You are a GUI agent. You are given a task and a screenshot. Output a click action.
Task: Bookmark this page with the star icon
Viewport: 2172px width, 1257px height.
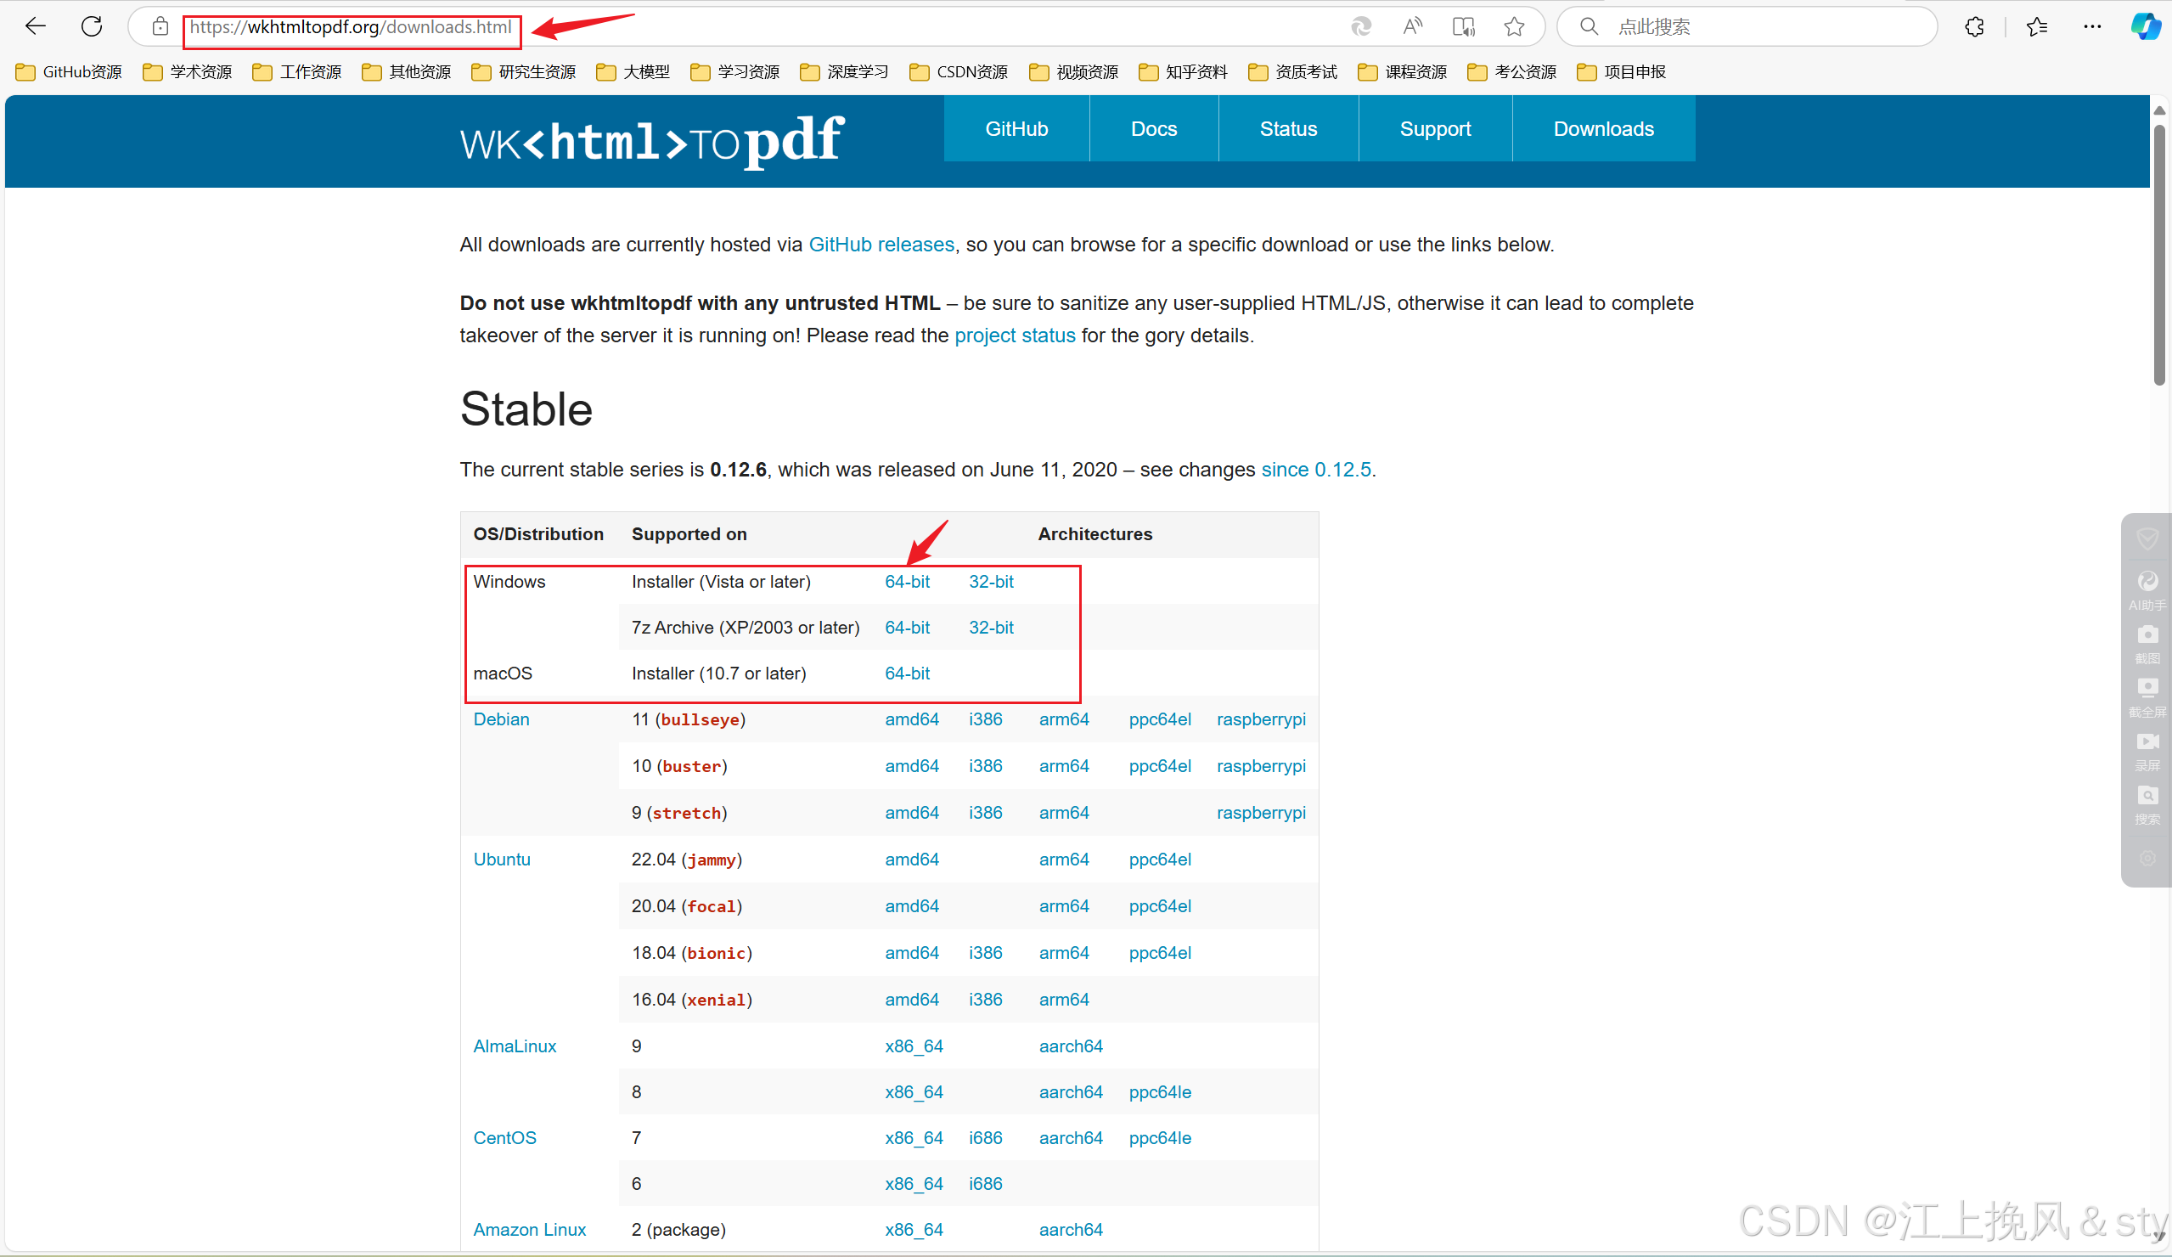pyautogui.click(x=1514, y=26)
